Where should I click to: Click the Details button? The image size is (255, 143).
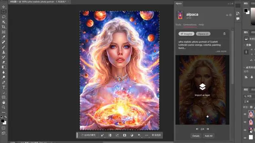(196, 136)
